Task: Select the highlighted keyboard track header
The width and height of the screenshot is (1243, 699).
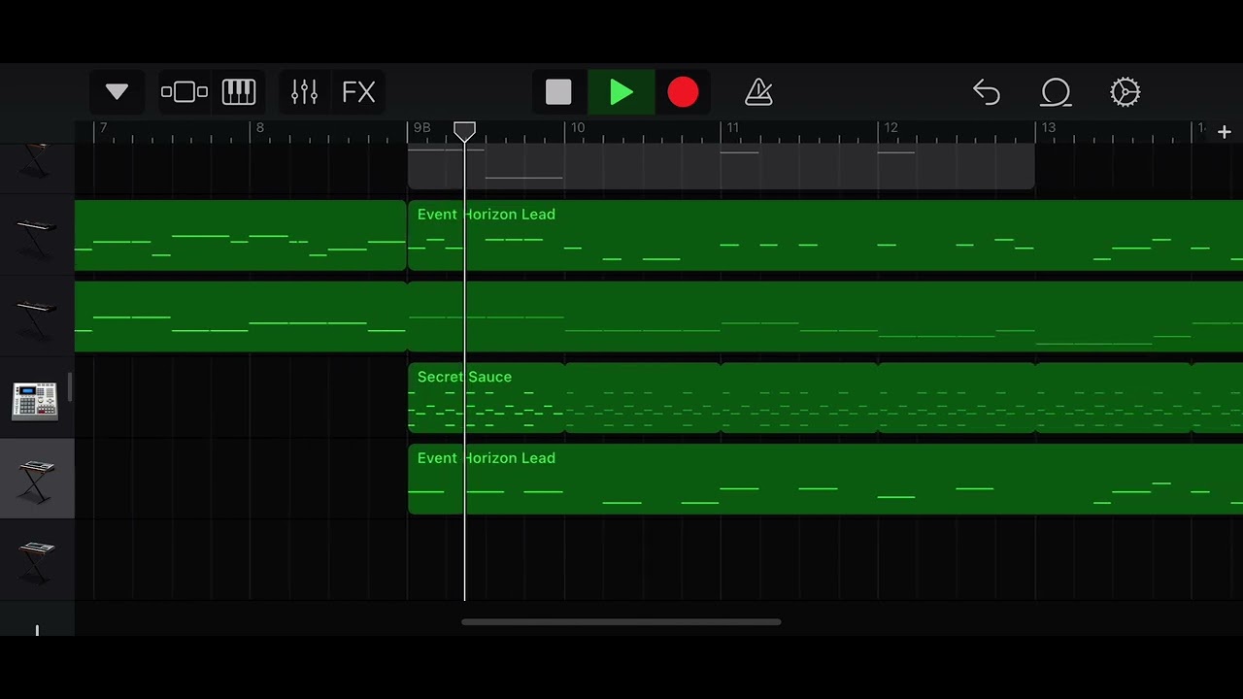Action: 37,479
